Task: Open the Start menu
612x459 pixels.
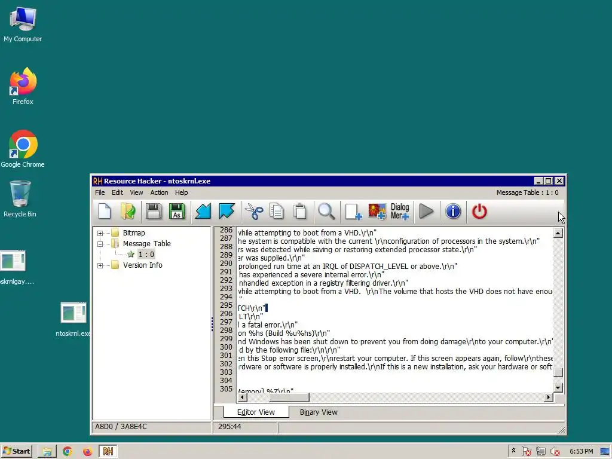Action: pos(16,451)
